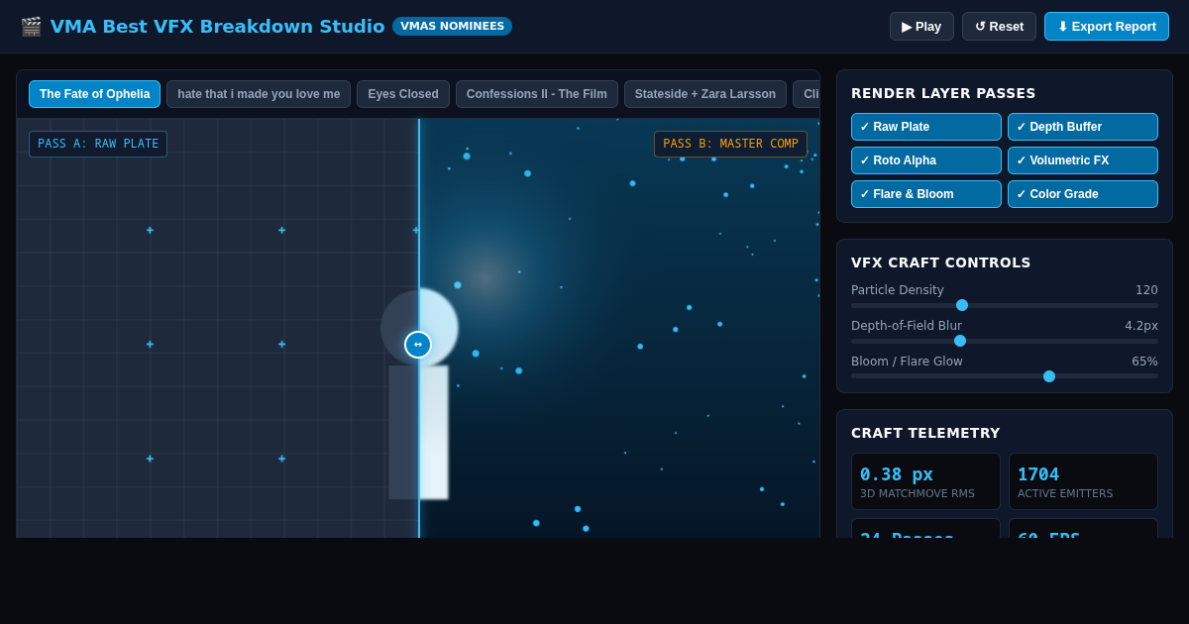The image size is (1189, 624).
Task: Adjust the Bloom / Flare Glow slider
Action: click(x=1005, y=376)
